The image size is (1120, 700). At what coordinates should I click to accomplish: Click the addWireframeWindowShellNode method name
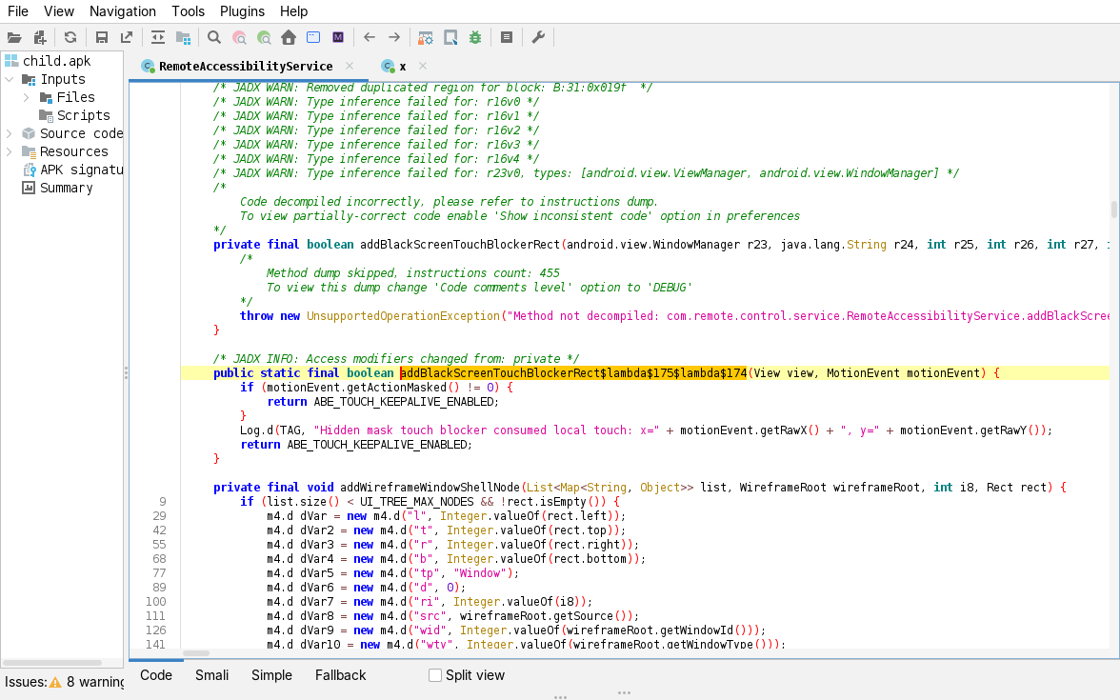(430, 488)
